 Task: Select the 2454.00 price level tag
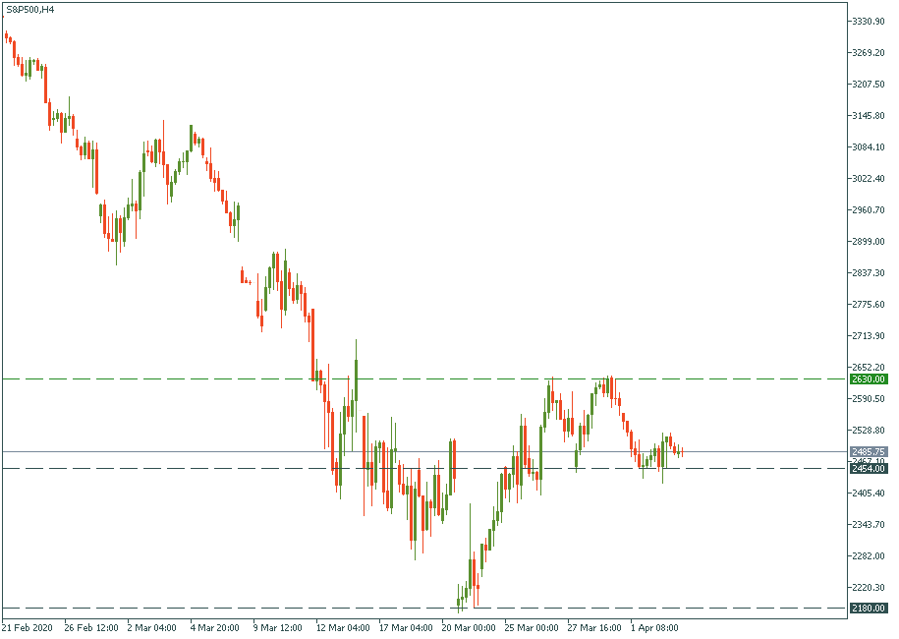869,469
